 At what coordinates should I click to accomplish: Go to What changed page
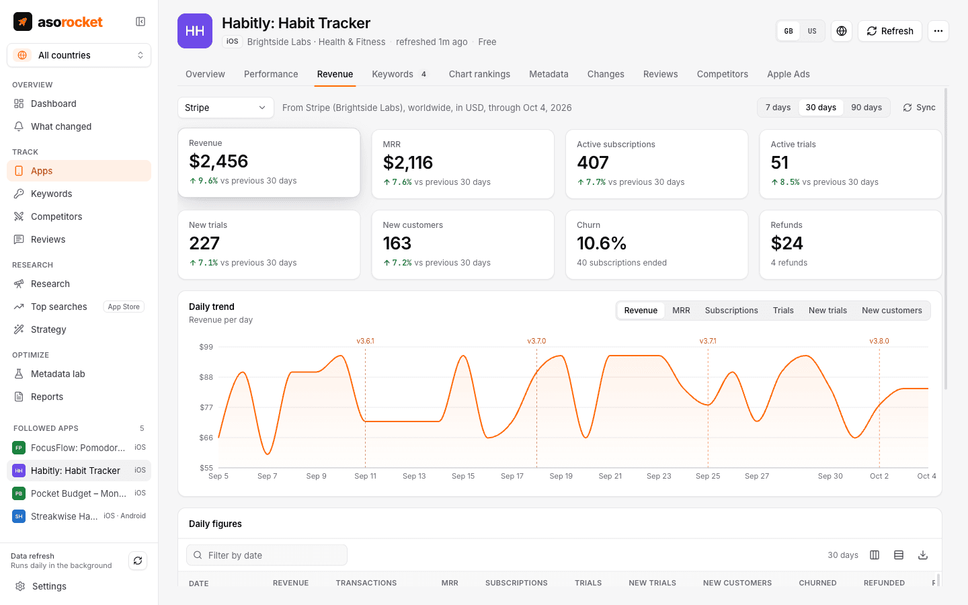tap(79, 126)
